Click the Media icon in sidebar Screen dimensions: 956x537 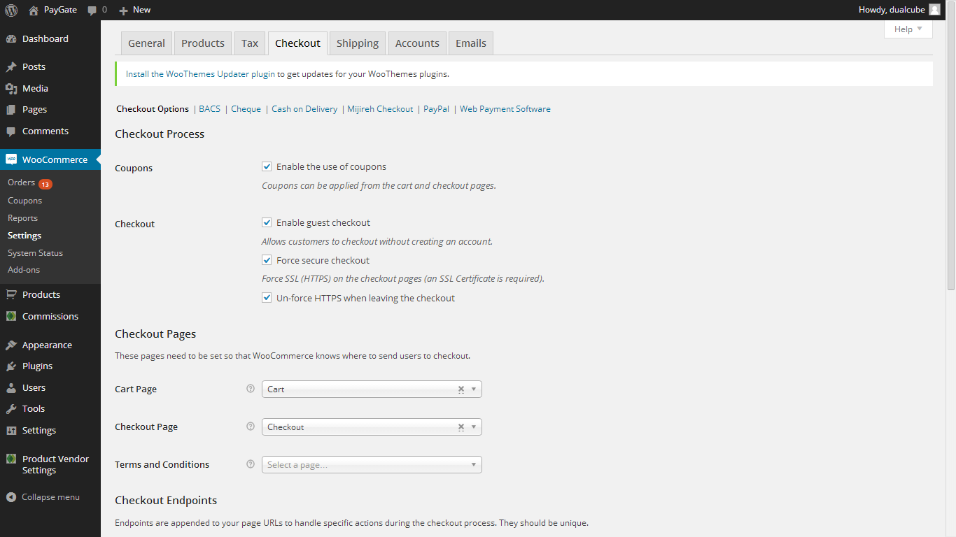point(11,88)
